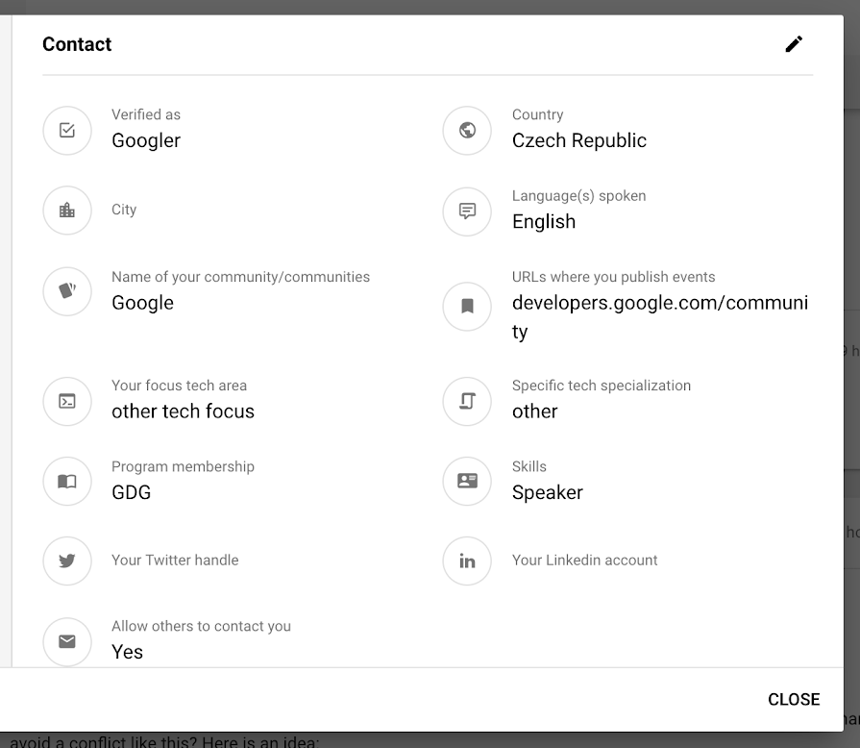Click the City building icon
Screen dimensions: 860x748
click(x=67, y=210)
